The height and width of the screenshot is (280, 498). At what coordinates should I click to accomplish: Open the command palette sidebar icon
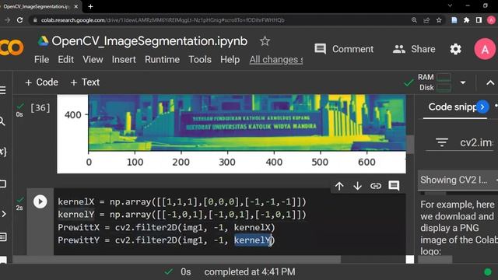pyautogui.click(x=3, y=236)
